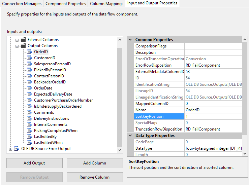Click the Remove Column button

point(94,177)
